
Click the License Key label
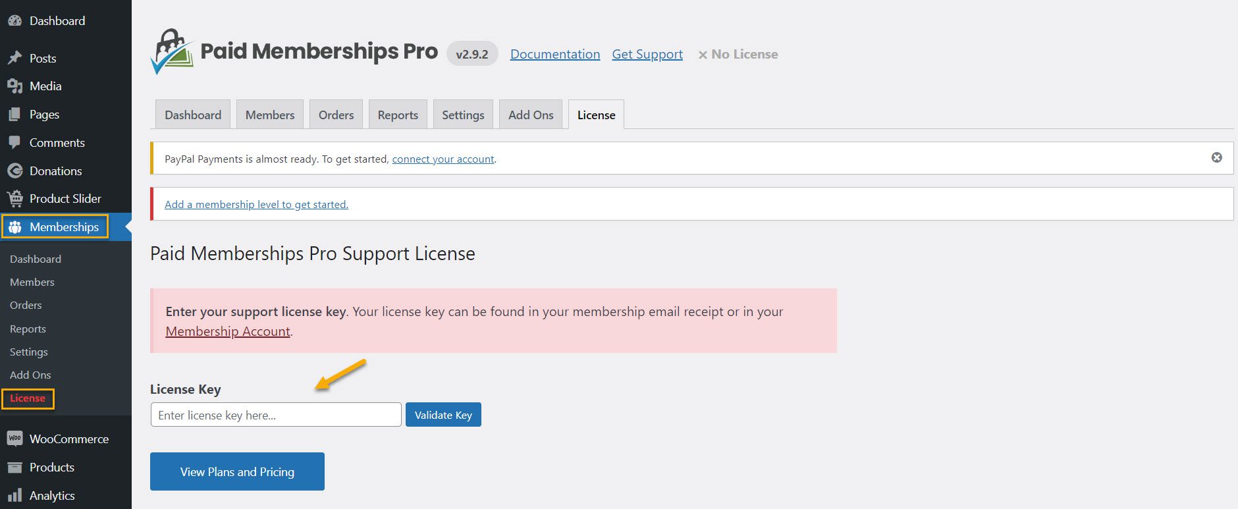pyautogui.click(x=186, y=389)
